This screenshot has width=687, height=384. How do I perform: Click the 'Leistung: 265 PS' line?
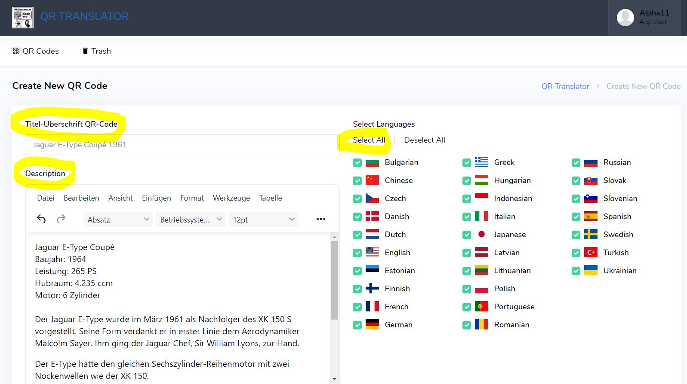click(65, 271)
